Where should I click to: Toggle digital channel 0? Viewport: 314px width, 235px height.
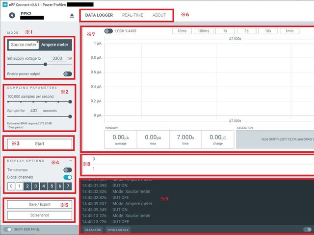[11, 186]
